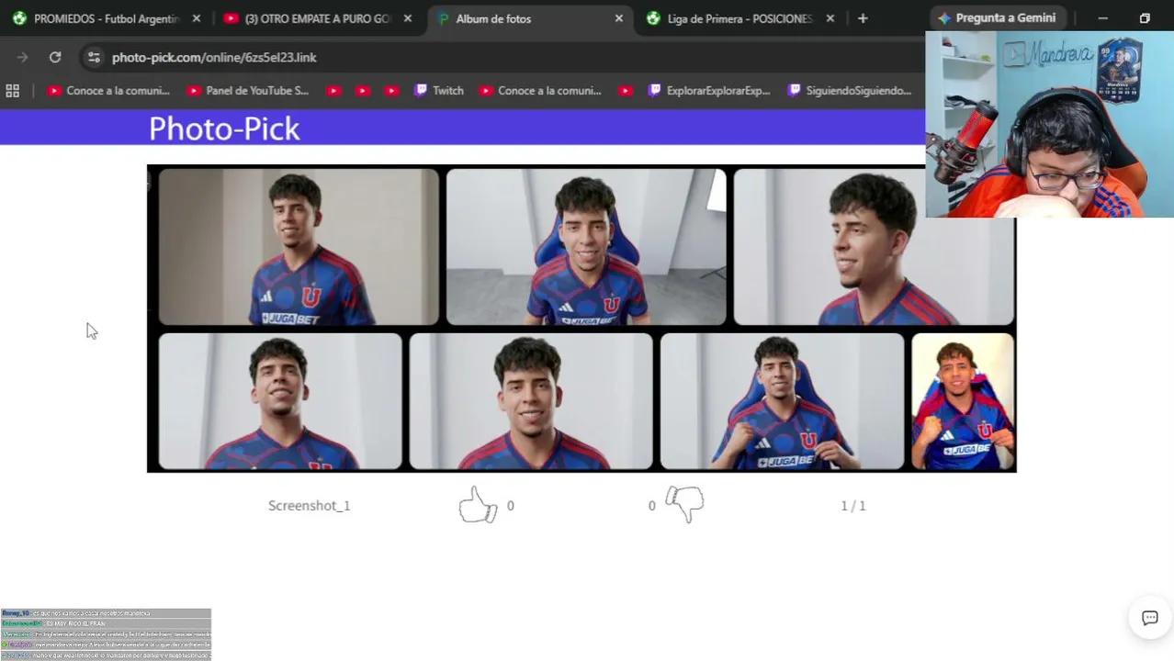Image resolution: width=1174 pixels, height=661 pixels.
Task: Open Conoce a la comuni... bookmark beside apps grid
Action: coord(107,91)
